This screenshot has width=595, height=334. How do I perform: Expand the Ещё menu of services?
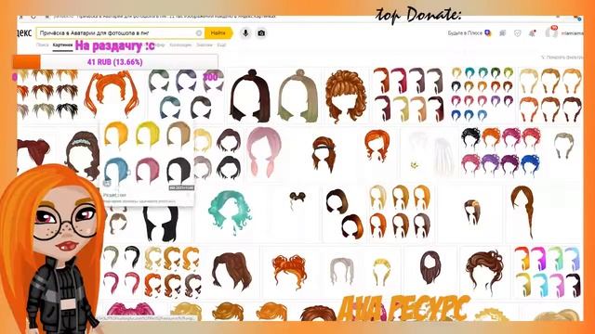click(x=221, y=45)
